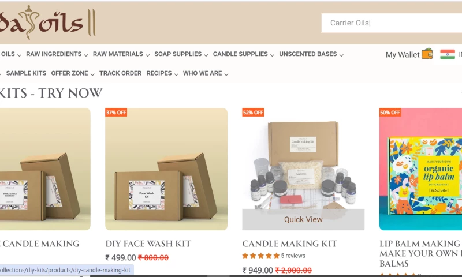Viewport: 462px width, 277px height.
Task: Expand the Raw Ingredients dropdown menu
Action: coord(57,54)
